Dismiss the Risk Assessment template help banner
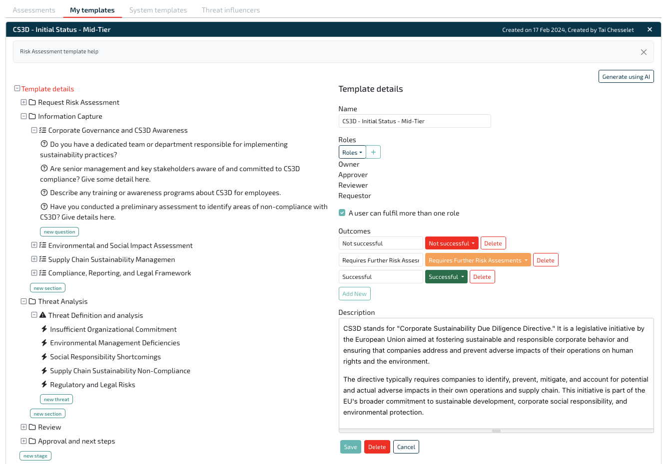This screenshot has width=663, height=464. tap(644, 52)
